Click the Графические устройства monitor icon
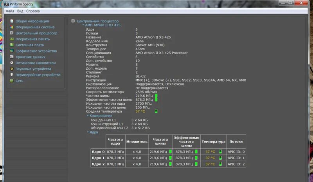The image size is (313, 182). pos(12,51)
